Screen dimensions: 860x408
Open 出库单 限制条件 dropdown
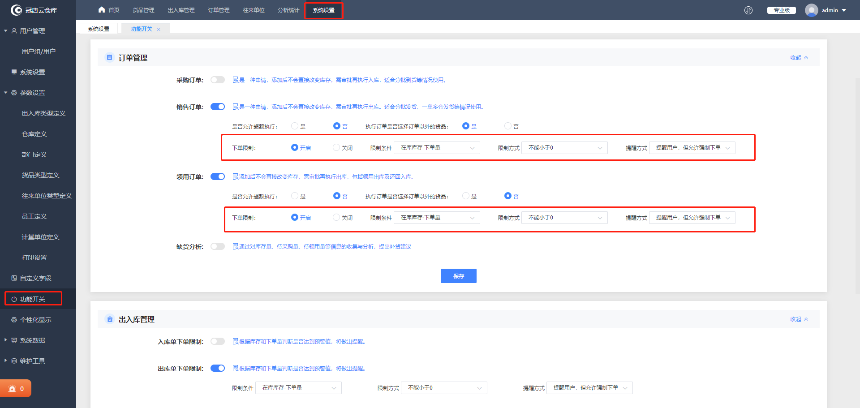point(298,388)
